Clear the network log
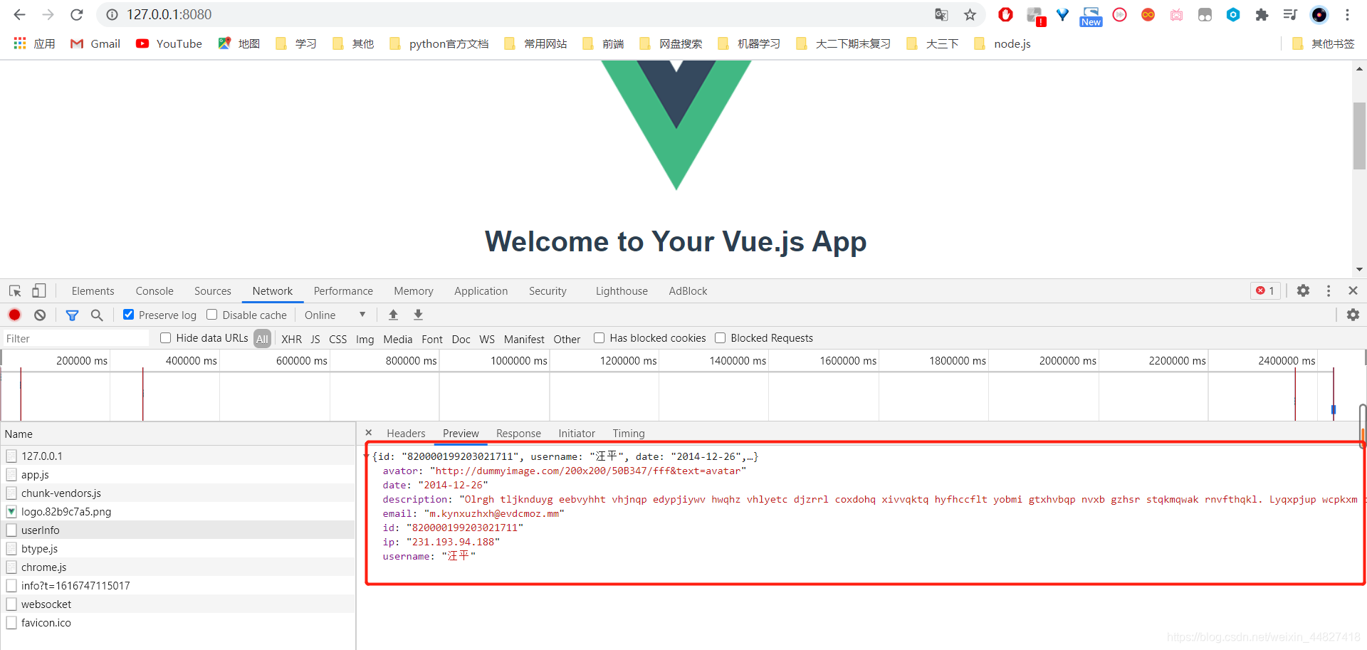The height and width of the screenshot is (650, 1367). pyautogui.click(x=40, y=315)
